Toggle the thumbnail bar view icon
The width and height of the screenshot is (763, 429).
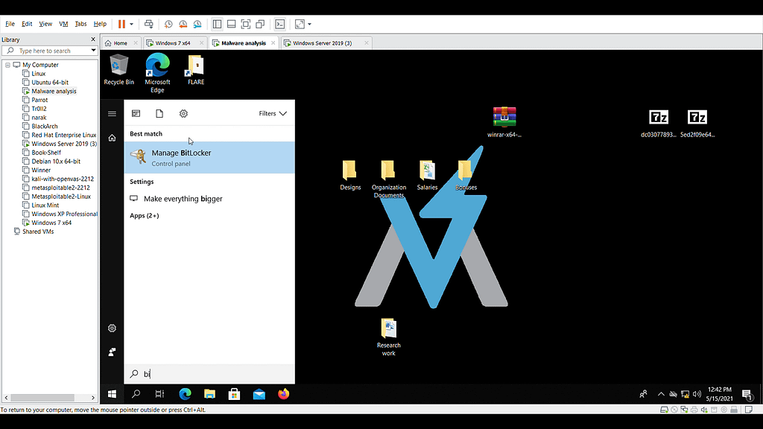[x=232, y=24]
